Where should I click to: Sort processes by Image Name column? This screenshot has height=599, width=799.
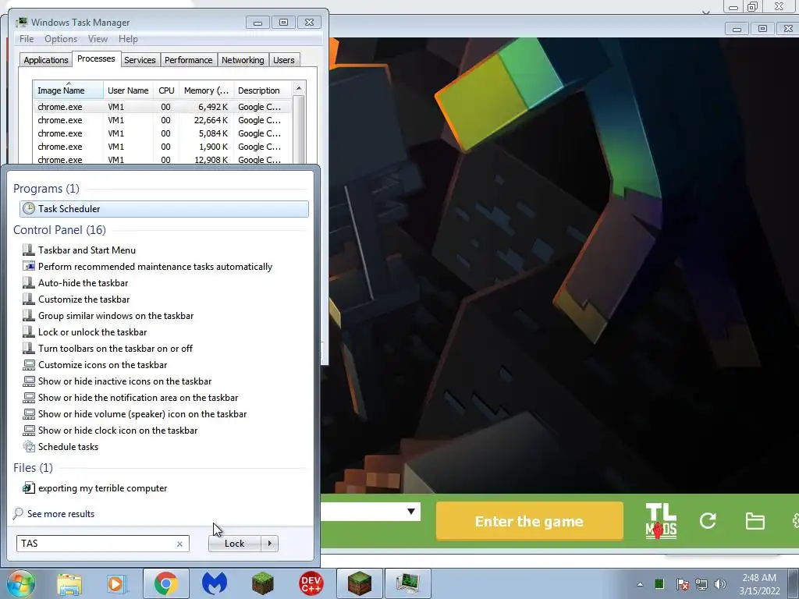[68, 90]
